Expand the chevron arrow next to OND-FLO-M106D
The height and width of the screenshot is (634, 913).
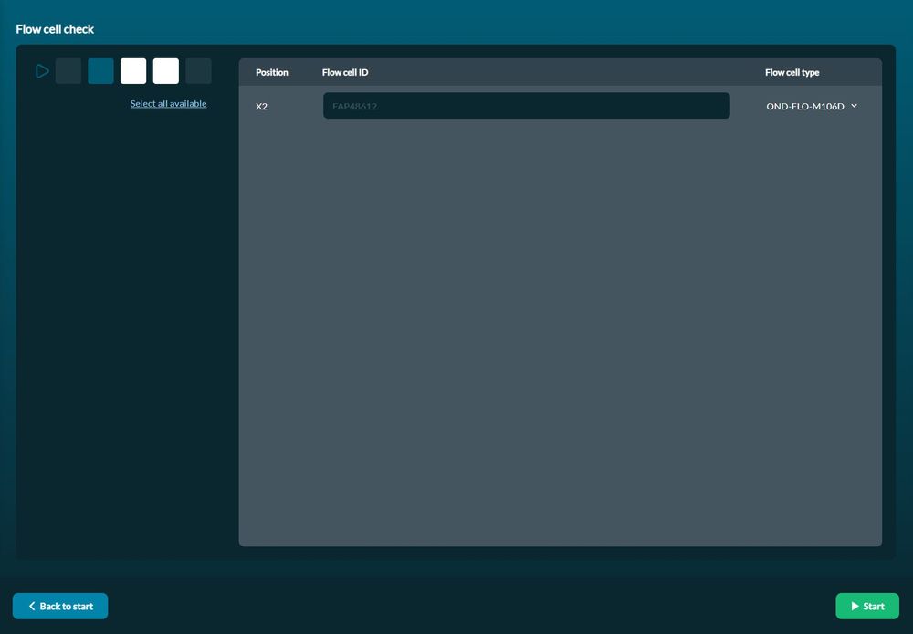point(855,106)
